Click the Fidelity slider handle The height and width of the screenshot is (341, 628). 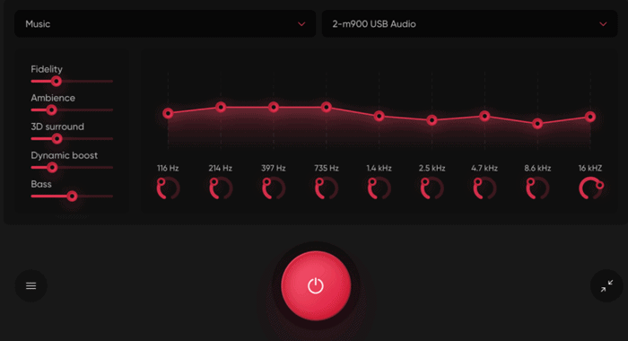(x=56, y=82)
